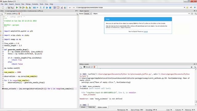Undock the Editor pane
The height and width of the screenshot is (111, 197).
pos(76,11)
